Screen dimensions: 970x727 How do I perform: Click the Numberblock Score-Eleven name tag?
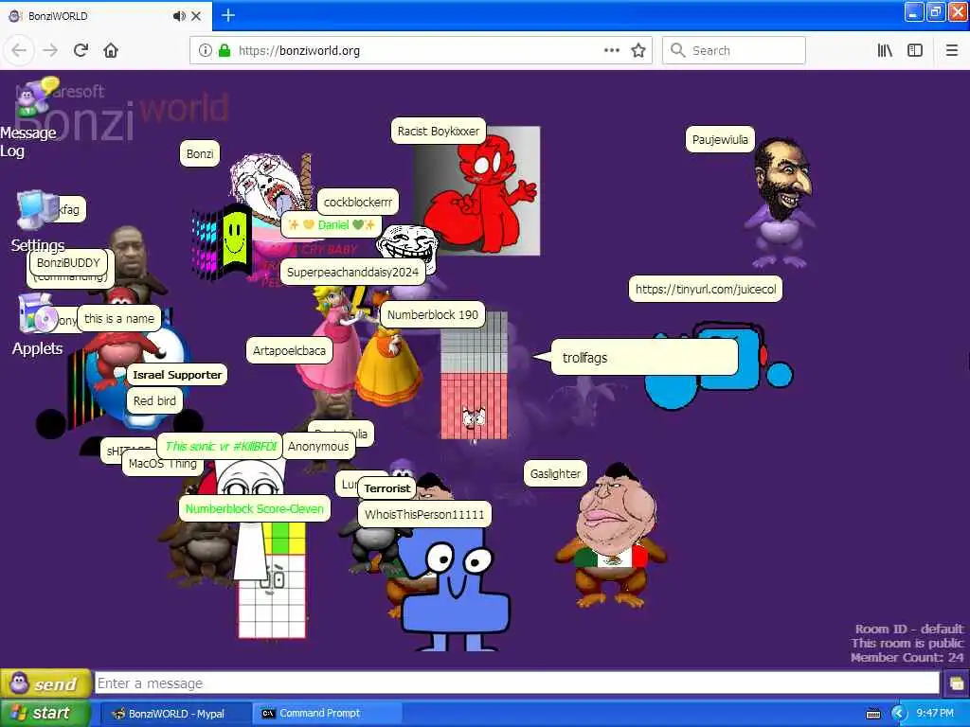(x=254, y=508)
